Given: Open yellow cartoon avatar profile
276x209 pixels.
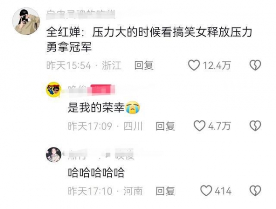Looking at the screenshot, I should point(54,89).
